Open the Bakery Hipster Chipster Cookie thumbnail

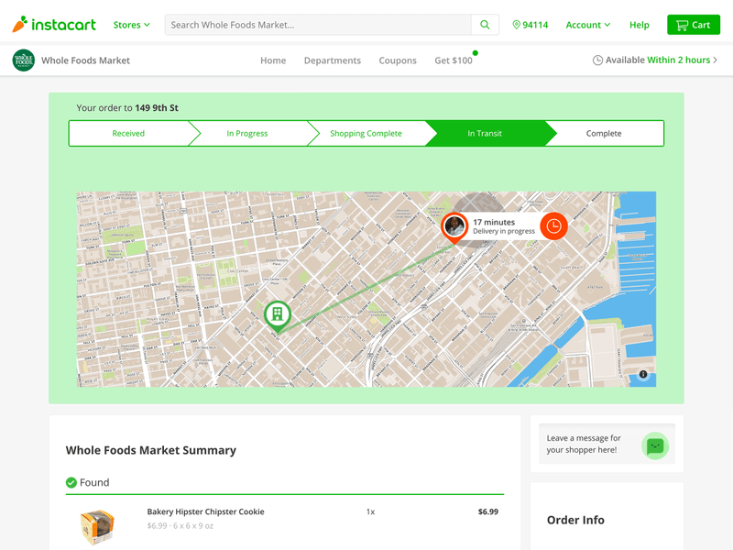(x=97, y=526)
